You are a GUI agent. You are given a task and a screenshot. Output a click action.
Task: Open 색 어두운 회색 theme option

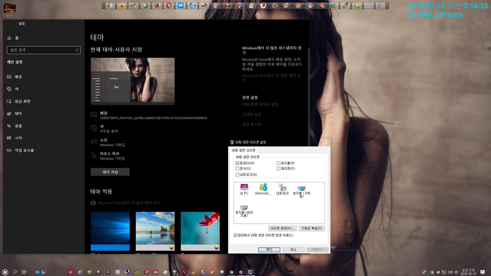[x=104, y=129]
